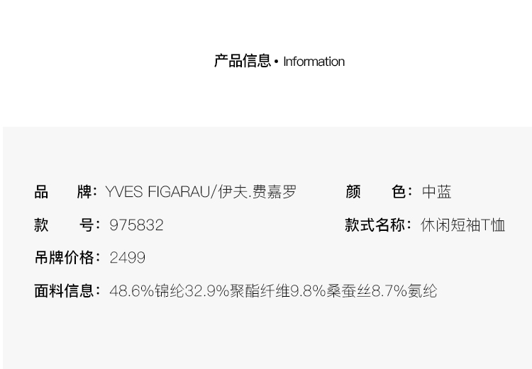Click the Chinese brand name 伊夫.费嘉罗

pyautogui.click(x=257, y=192)
